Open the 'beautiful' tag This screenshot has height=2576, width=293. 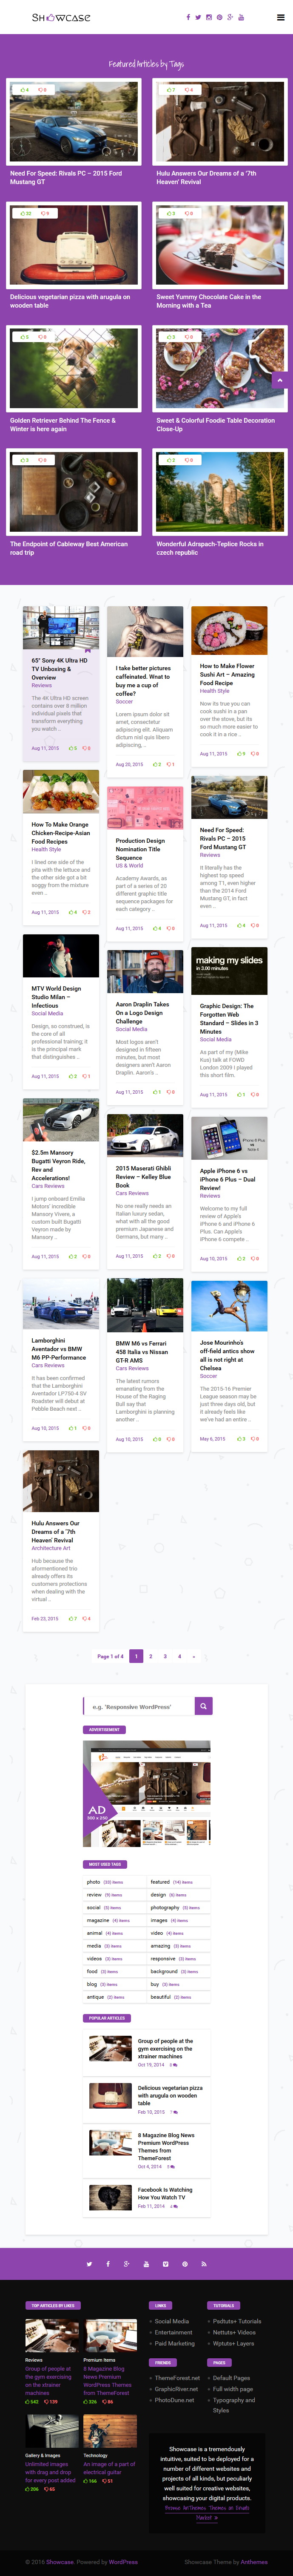coord(160,1996)
